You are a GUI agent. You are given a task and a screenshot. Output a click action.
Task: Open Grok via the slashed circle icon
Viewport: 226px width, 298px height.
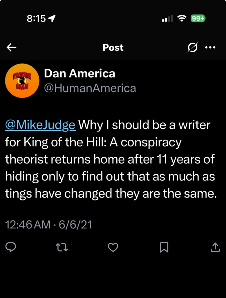click(192, 47)
